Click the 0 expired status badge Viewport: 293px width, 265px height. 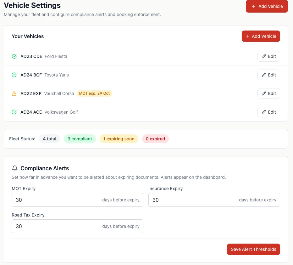[x=156, y=139]
